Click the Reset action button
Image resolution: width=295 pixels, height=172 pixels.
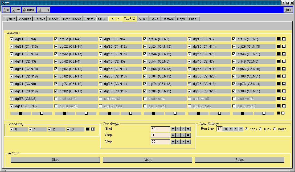tap(240, 159)
